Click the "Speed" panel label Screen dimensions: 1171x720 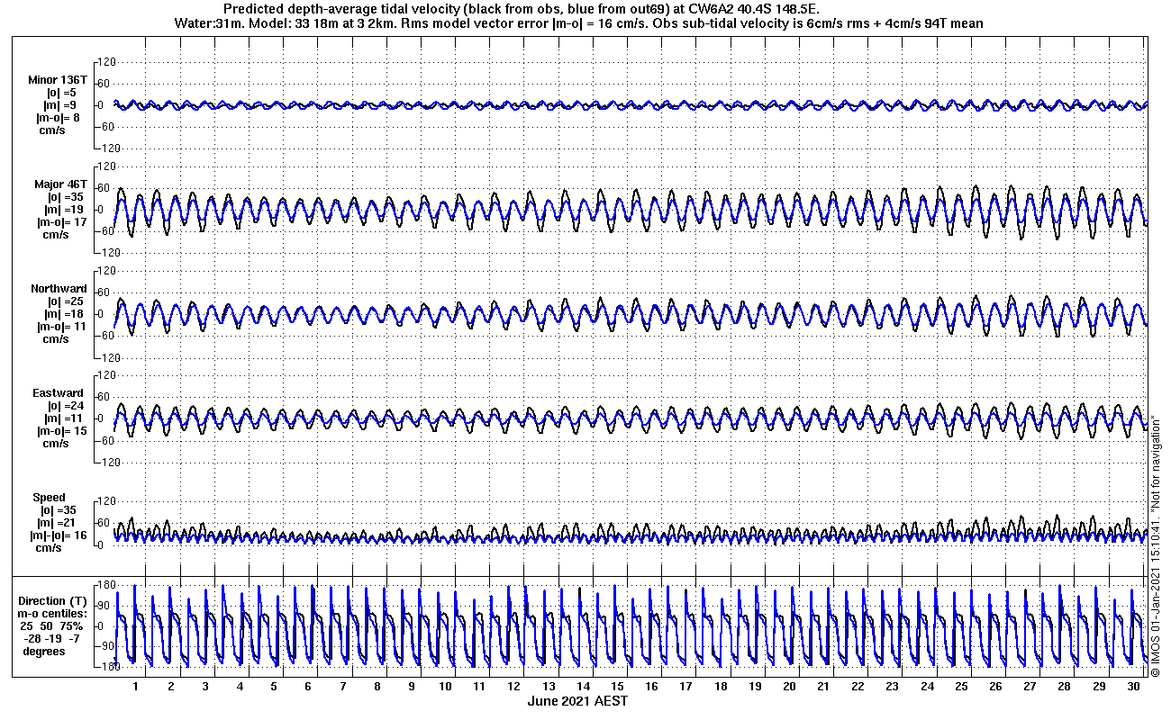pos(49,497)
